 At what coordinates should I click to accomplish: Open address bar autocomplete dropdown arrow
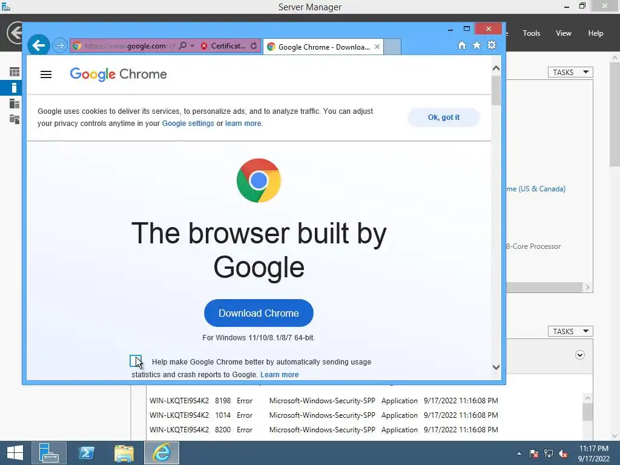pyautogui.click(x=192, y=46)
